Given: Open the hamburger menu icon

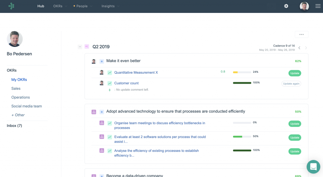Looking at the screenshot, I should pos(318,6).
